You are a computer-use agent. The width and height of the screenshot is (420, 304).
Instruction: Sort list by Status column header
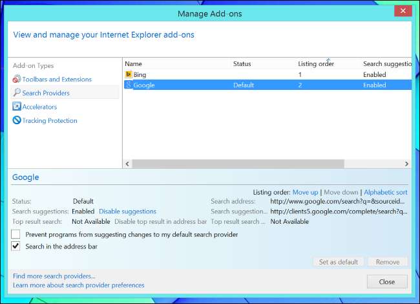point(242,64)
